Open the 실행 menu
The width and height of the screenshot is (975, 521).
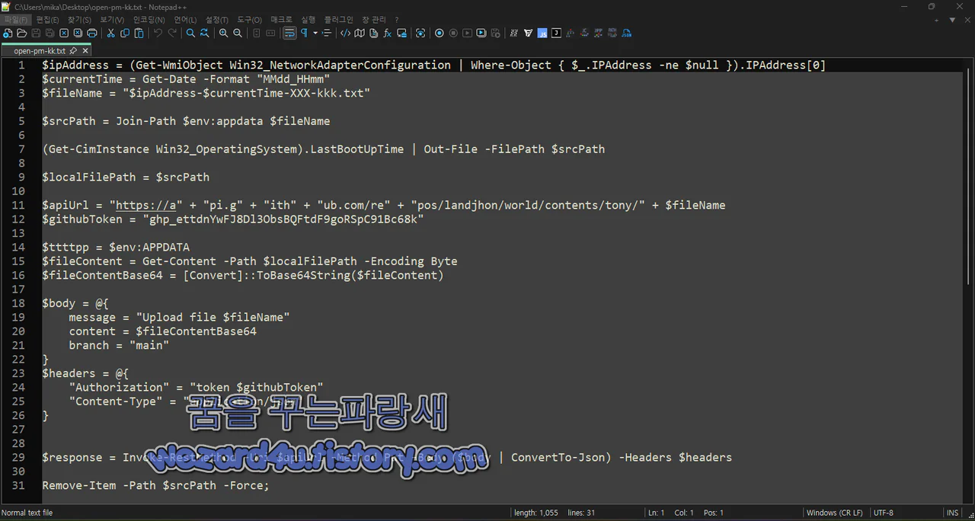coord(308,20)
